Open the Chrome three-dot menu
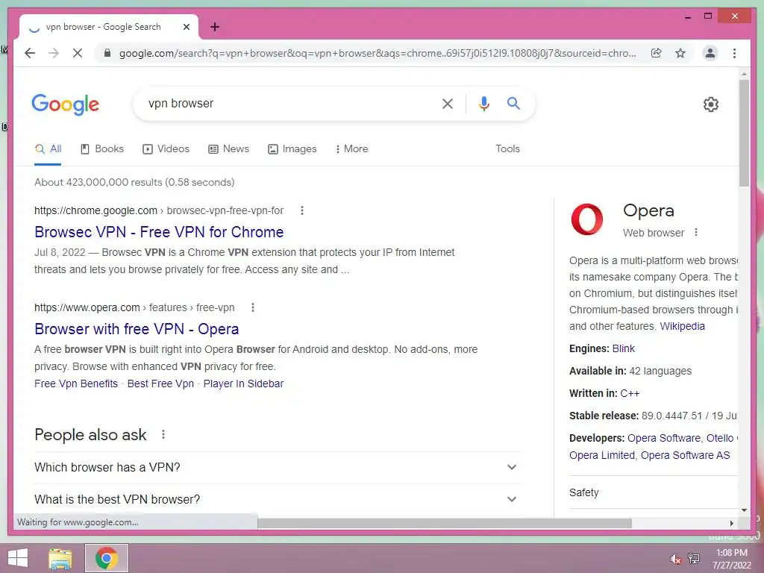This screenshot has height=573, width=764. [x=734, y=53]
